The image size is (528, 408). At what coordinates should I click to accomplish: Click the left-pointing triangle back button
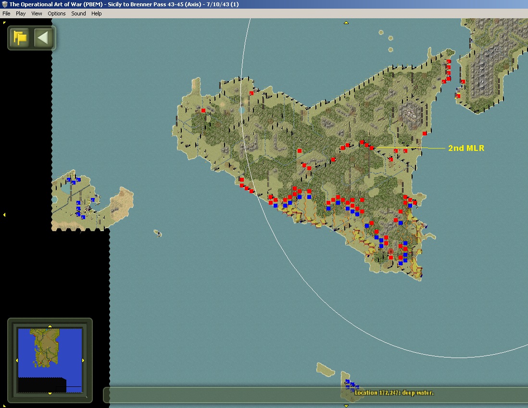click(43, 37)
